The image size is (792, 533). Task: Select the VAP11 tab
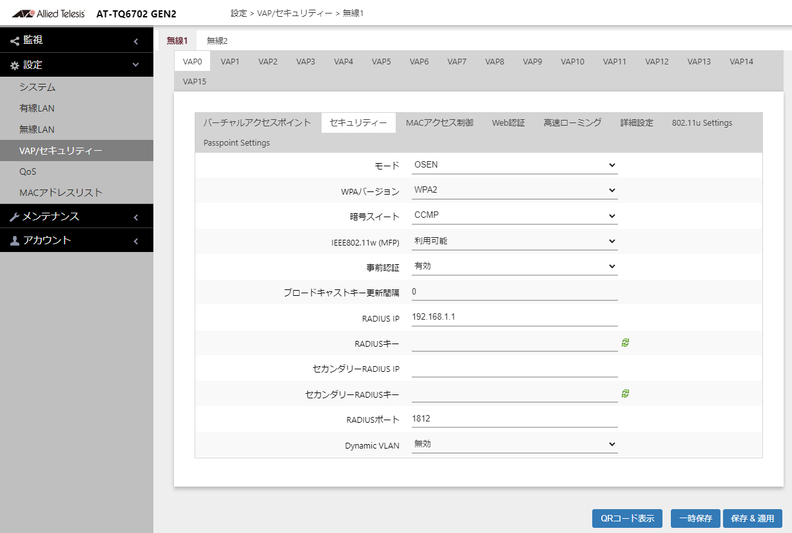[x=615, y=62]
